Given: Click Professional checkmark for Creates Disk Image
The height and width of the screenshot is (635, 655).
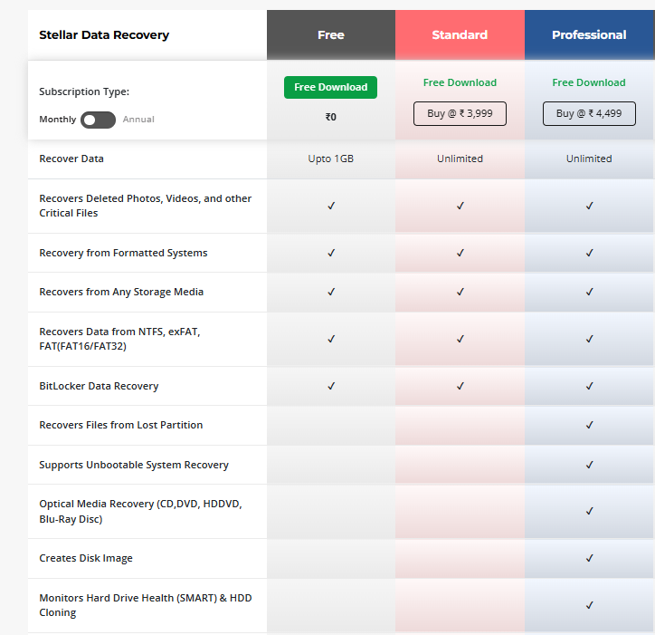Looking at the screenshot, I should click(x=589, y=558).
